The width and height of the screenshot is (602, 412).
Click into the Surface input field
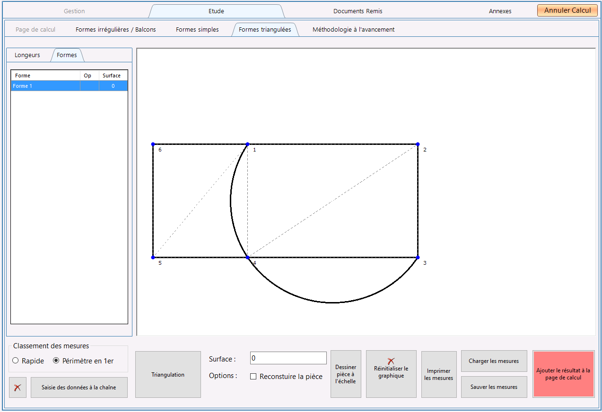coord(288,358)
